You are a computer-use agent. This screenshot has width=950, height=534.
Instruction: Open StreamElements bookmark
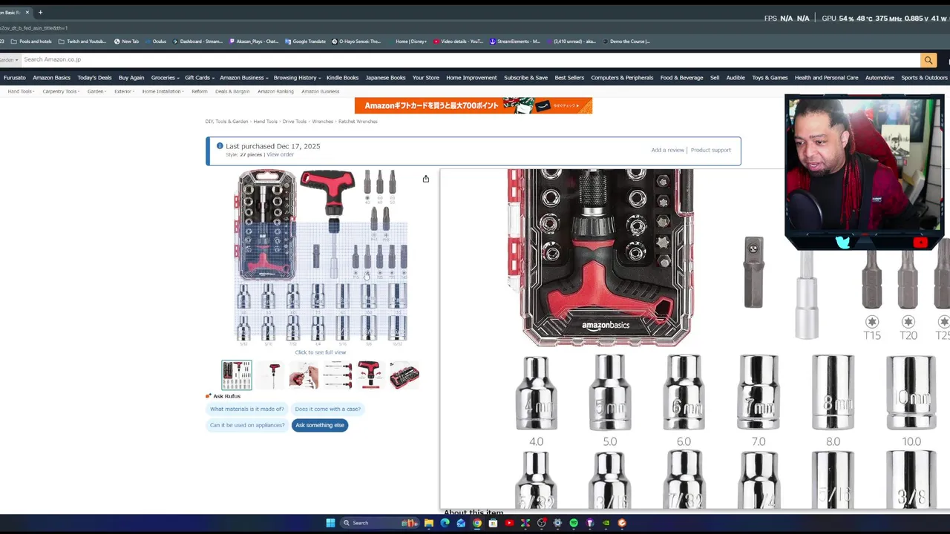(515, 42)
